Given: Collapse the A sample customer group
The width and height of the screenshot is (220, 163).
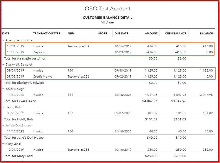Looking at the screenshot, I should tap(4, 40).
